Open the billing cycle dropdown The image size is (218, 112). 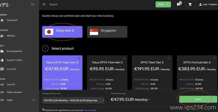(x=73, y=101)
